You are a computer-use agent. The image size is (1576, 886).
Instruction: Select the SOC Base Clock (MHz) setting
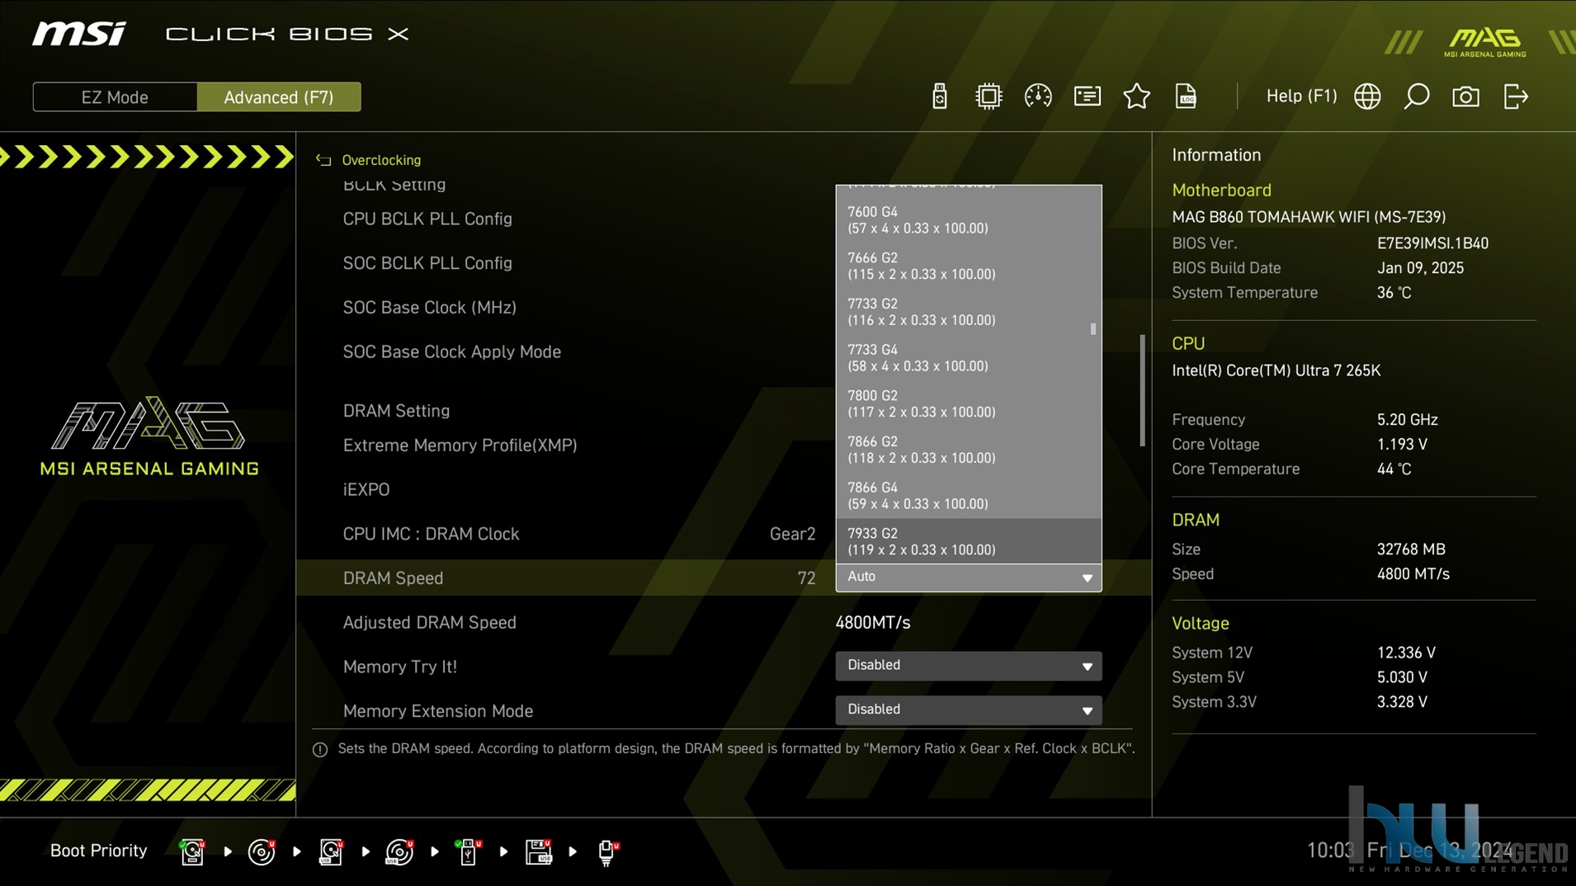pos(429,308)
